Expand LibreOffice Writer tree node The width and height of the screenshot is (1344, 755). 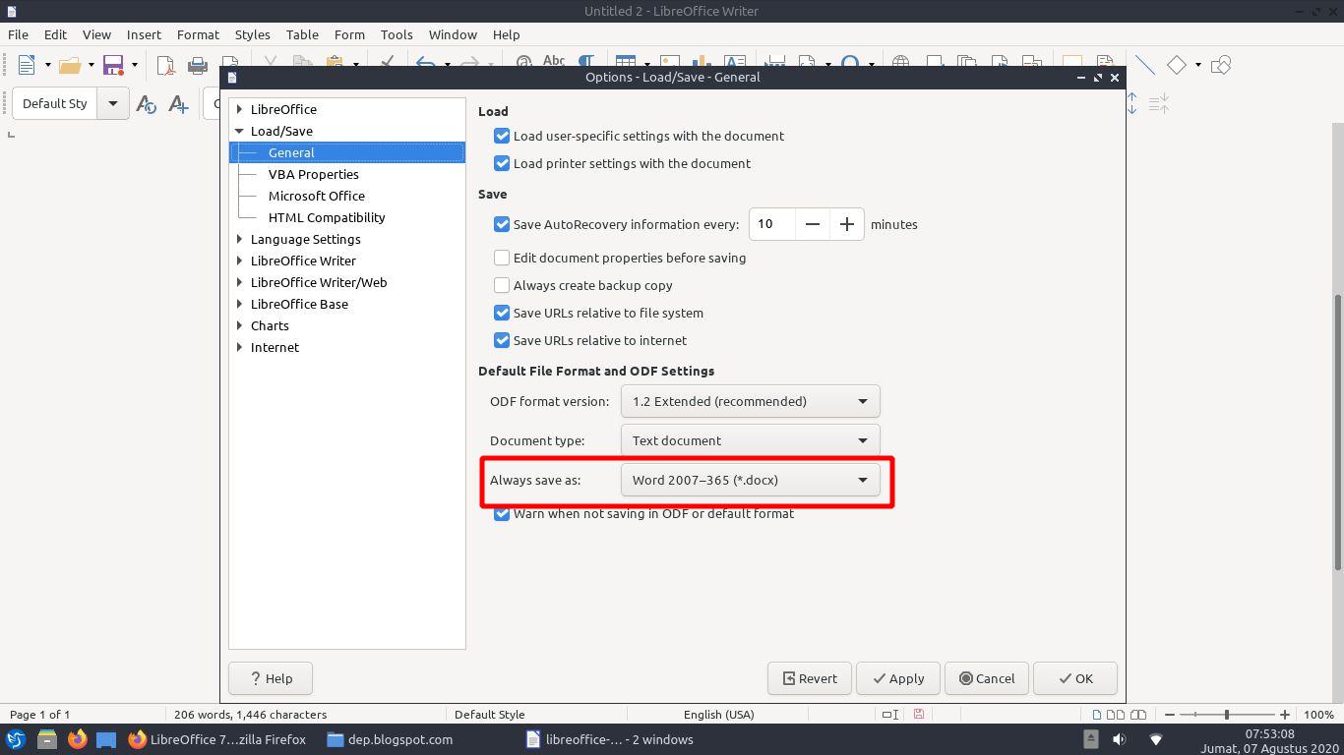tap(240, 261)
